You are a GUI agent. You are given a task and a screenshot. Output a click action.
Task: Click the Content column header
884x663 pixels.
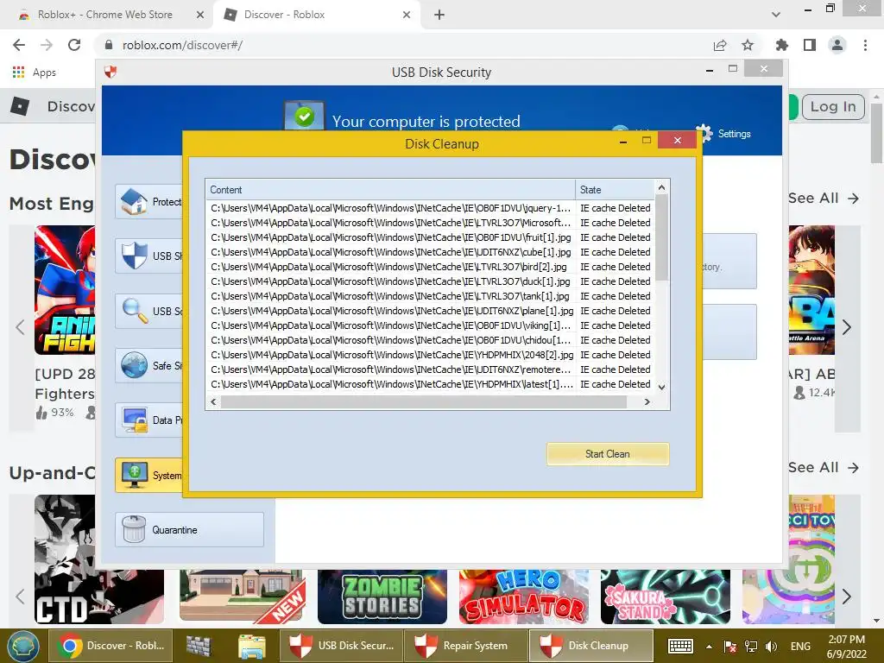point(390,189)
